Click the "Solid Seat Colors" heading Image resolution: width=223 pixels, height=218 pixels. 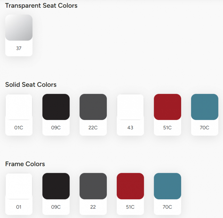31,85
